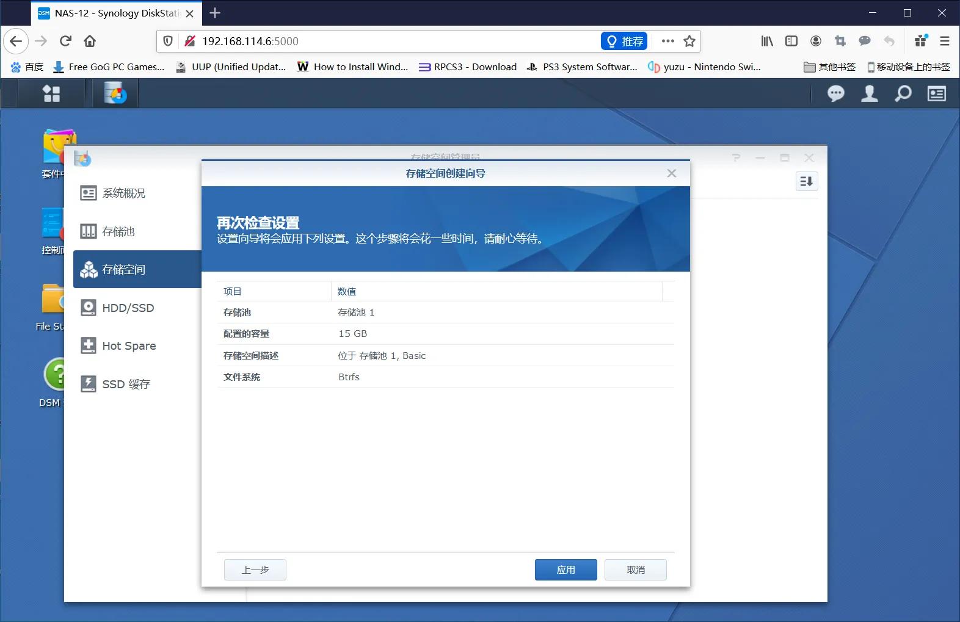Select the 位于 存储池 1, Basic value
The width and height of the screenshot is (960, 622).
(382, 355)
